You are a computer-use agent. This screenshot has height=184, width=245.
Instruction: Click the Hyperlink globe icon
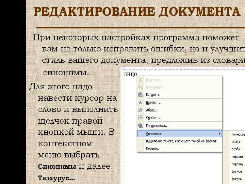point(141,125)
